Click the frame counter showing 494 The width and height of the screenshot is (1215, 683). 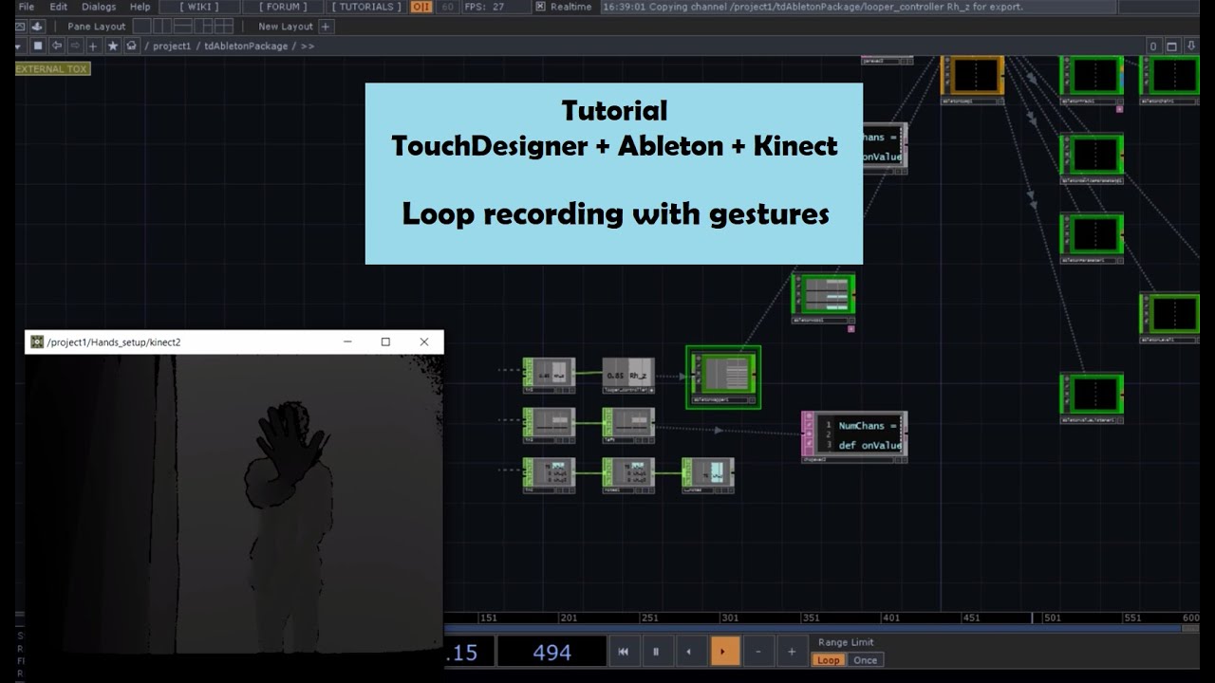tap(551, 652)
